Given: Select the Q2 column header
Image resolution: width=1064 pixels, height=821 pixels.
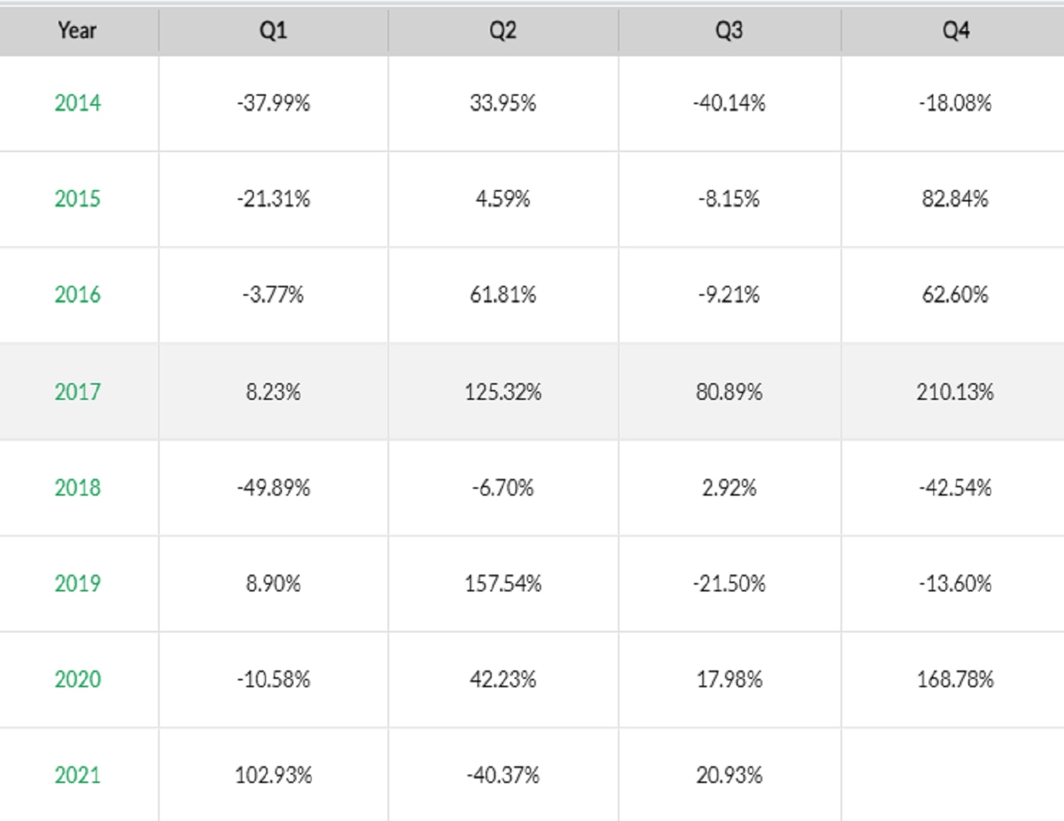Looking at the screenshot, I should point(502,30).
